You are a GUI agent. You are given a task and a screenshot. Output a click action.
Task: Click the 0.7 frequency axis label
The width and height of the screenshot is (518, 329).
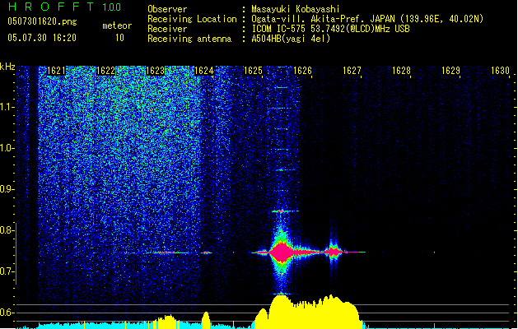tap(7, 271)
